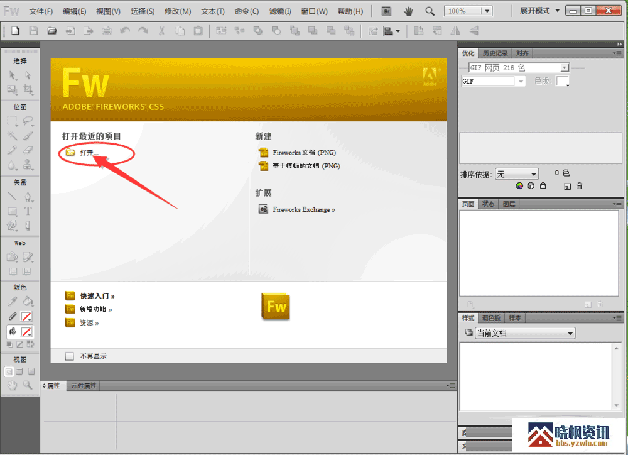Screen dimensions: 628x455
Task: Select the Line tool
Action: click(x=12, y=196)
